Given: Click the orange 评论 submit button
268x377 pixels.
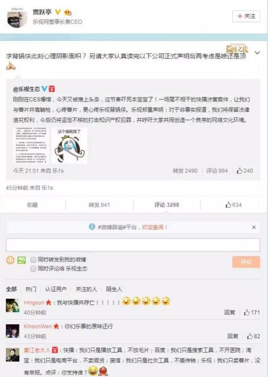Looking at the screenshot, I should 246,262.
